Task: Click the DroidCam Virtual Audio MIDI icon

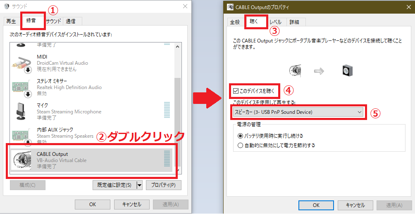Action: click(22, 65)
